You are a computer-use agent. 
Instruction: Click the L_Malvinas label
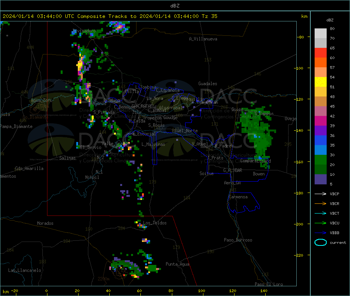(x=153, y=144)
